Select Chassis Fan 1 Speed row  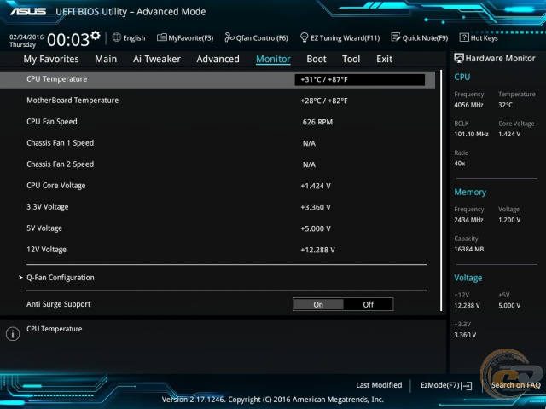(218, 143)
